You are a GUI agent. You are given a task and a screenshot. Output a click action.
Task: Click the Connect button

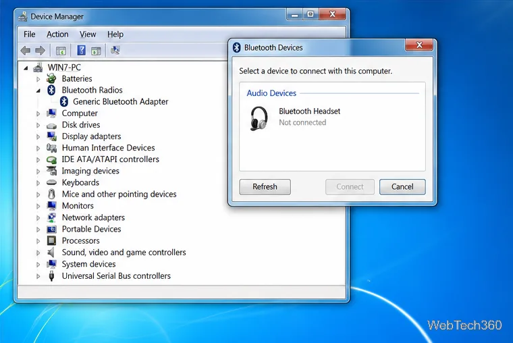coord(350,187)
